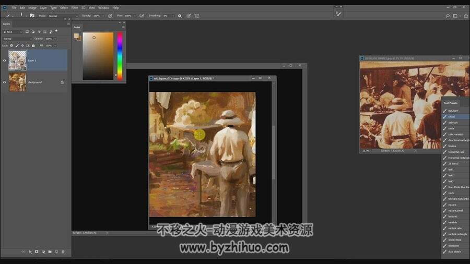Toggle the brush settings panel icon
The image size is (470, 264).
tap(32, 16)
